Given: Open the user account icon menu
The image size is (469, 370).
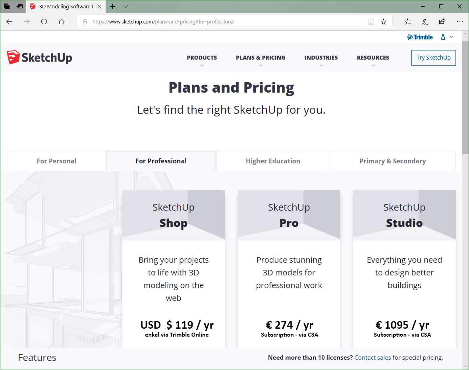Looking at the screenshot, I should (x=443, y=37).
